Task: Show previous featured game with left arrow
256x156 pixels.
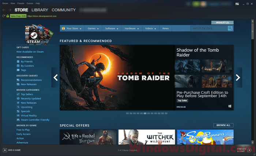Action: (56, 78)
